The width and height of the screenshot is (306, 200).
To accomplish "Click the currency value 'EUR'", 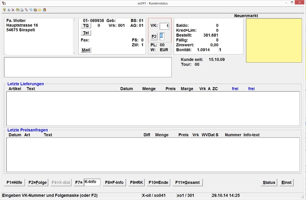I will [164, 50].
